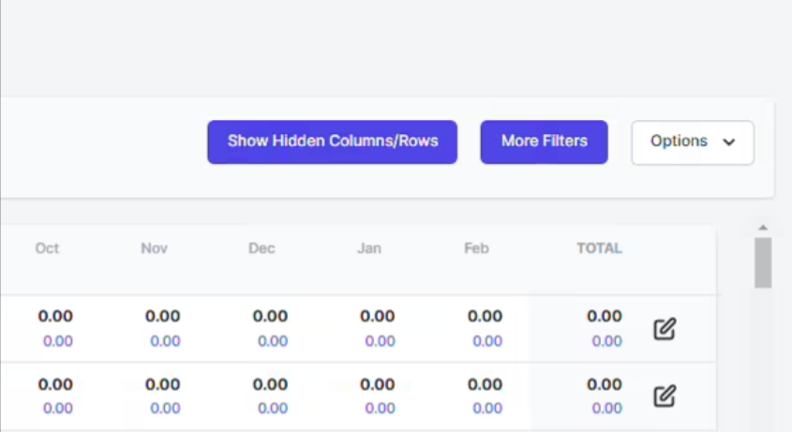The height and width of the screenshot is (432, 792).
Task: Click first row Oct bold 0.00 value
Action: (x=55, y=317)
